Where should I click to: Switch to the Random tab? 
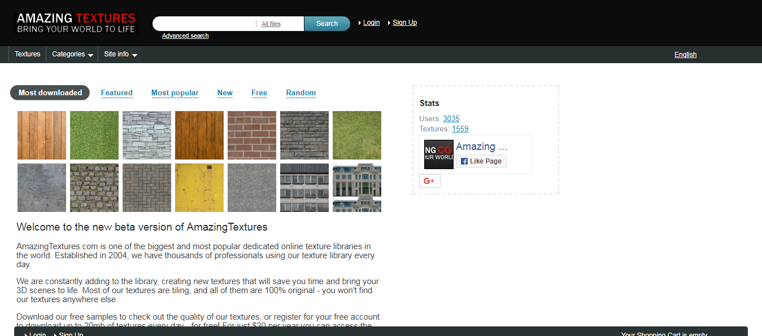(x=301, y=93)
